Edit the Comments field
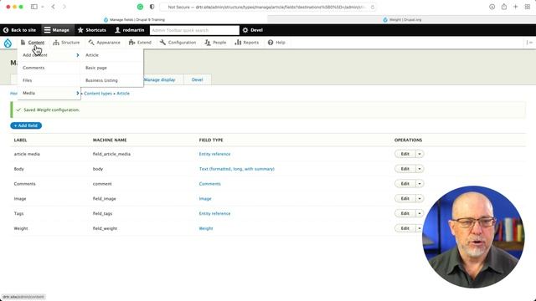This screenshot has height=301, width=536. (x=405, y=184)
